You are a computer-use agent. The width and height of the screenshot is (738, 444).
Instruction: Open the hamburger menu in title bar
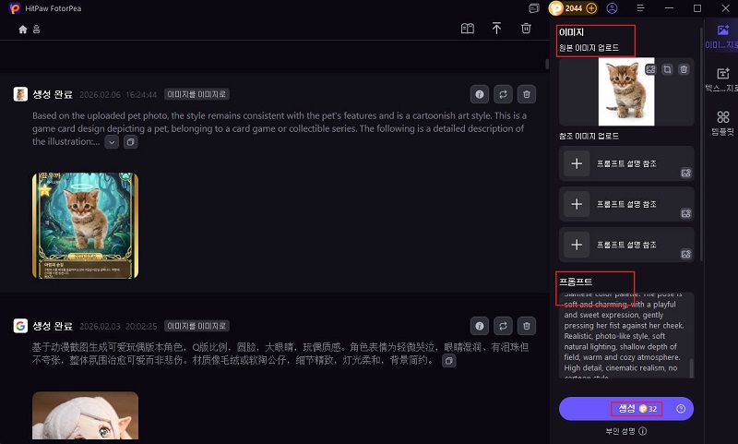(x=640, y=8)
